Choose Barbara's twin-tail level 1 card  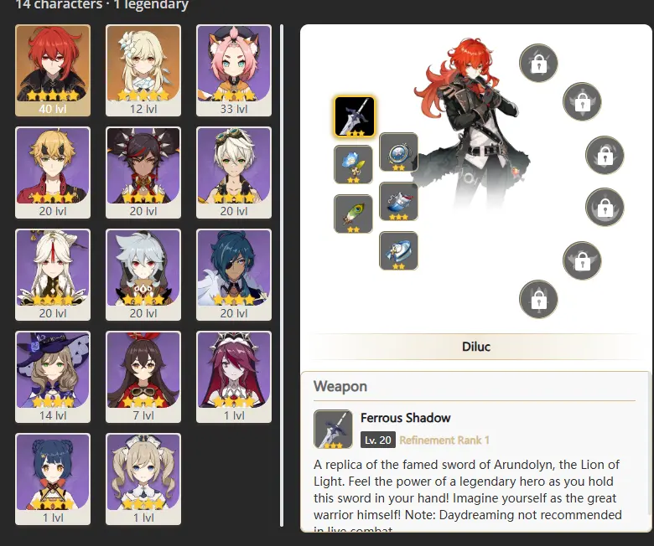(x=143, y=479)
